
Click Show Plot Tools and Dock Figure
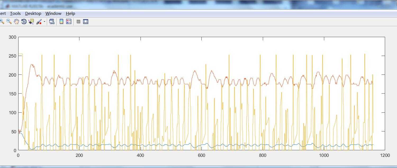click(x=85, y=22)
